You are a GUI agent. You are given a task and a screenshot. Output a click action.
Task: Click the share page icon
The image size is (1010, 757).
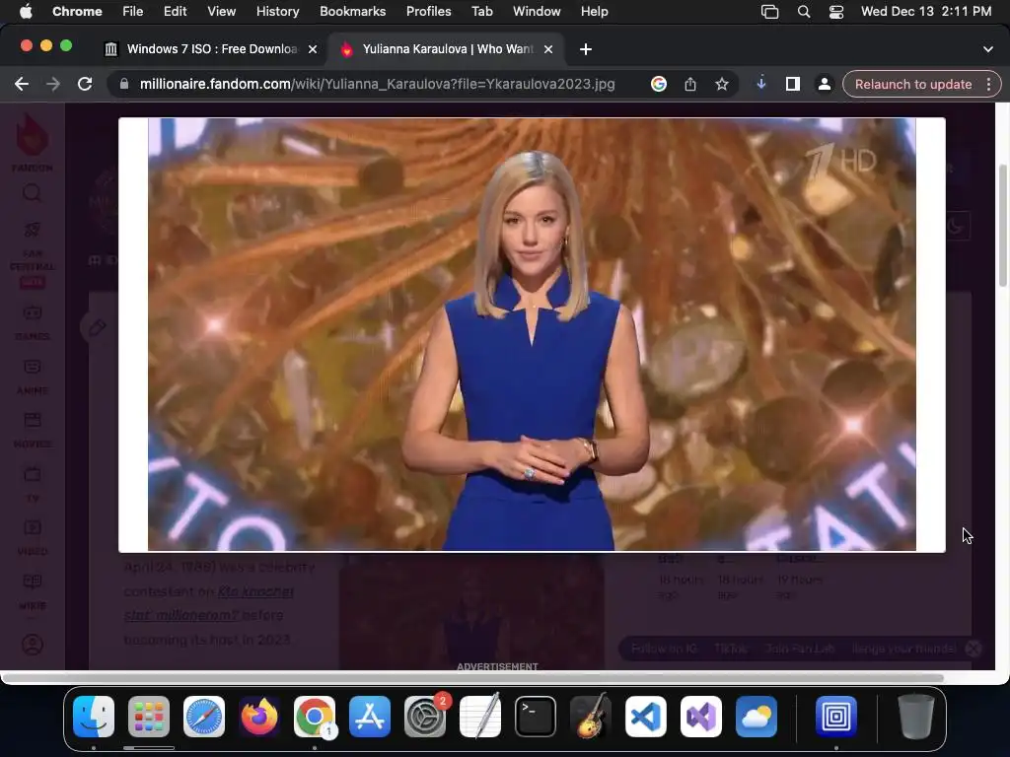click(x=689, y=84)
